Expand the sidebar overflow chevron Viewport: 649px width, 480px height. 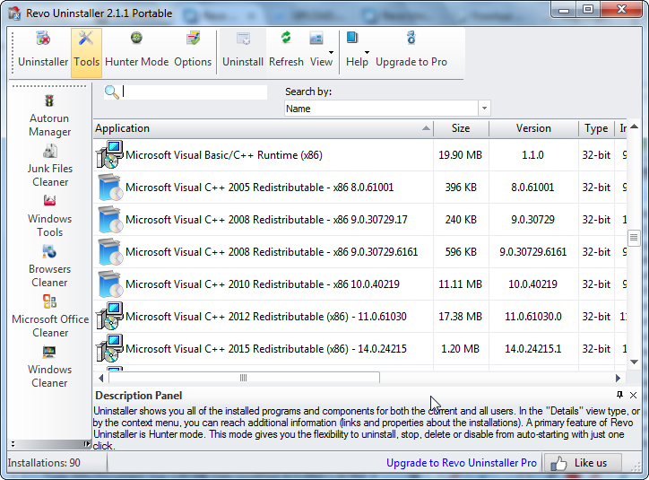point(13,444)
